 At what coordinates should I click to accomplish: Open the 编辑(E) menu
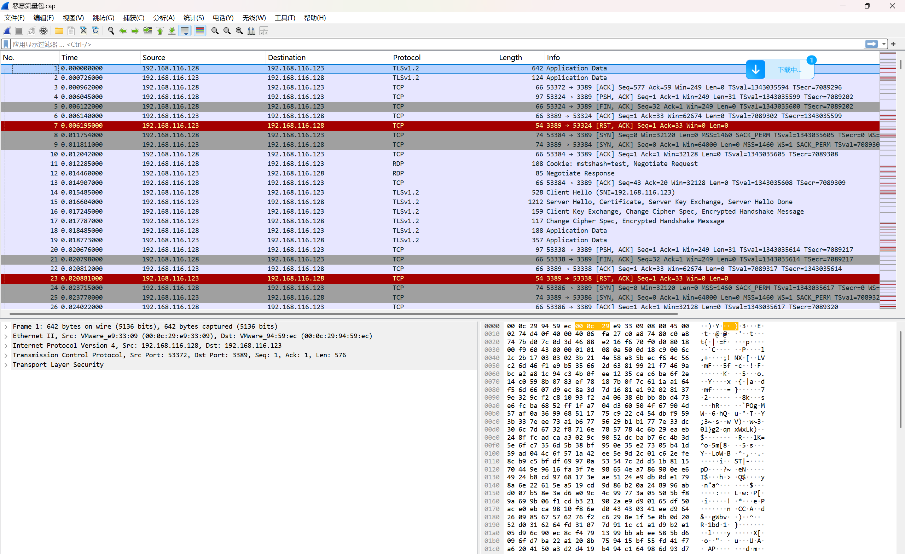(x=43, y=18)
